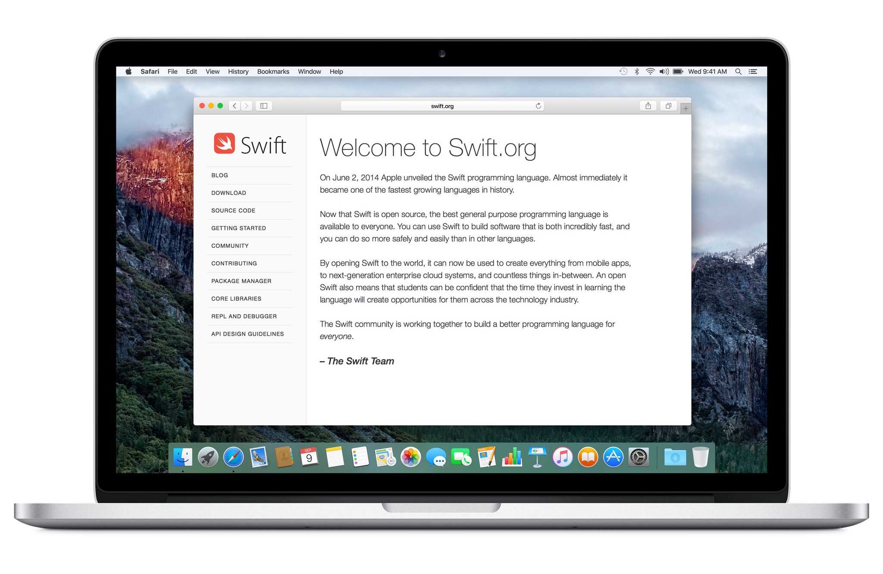The image size is (883, 574).
Task: Open the battery status indicator
Action: [678, 71]
